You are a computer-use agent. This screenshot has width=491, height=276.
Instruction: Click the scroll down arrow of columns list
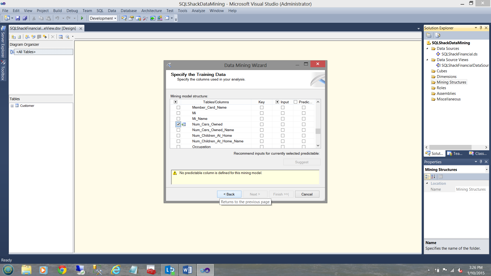tap(318, 145)
